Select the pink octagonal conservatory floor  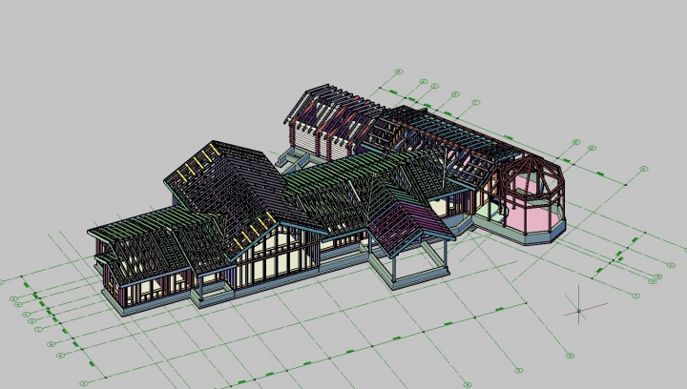point(531,218)
